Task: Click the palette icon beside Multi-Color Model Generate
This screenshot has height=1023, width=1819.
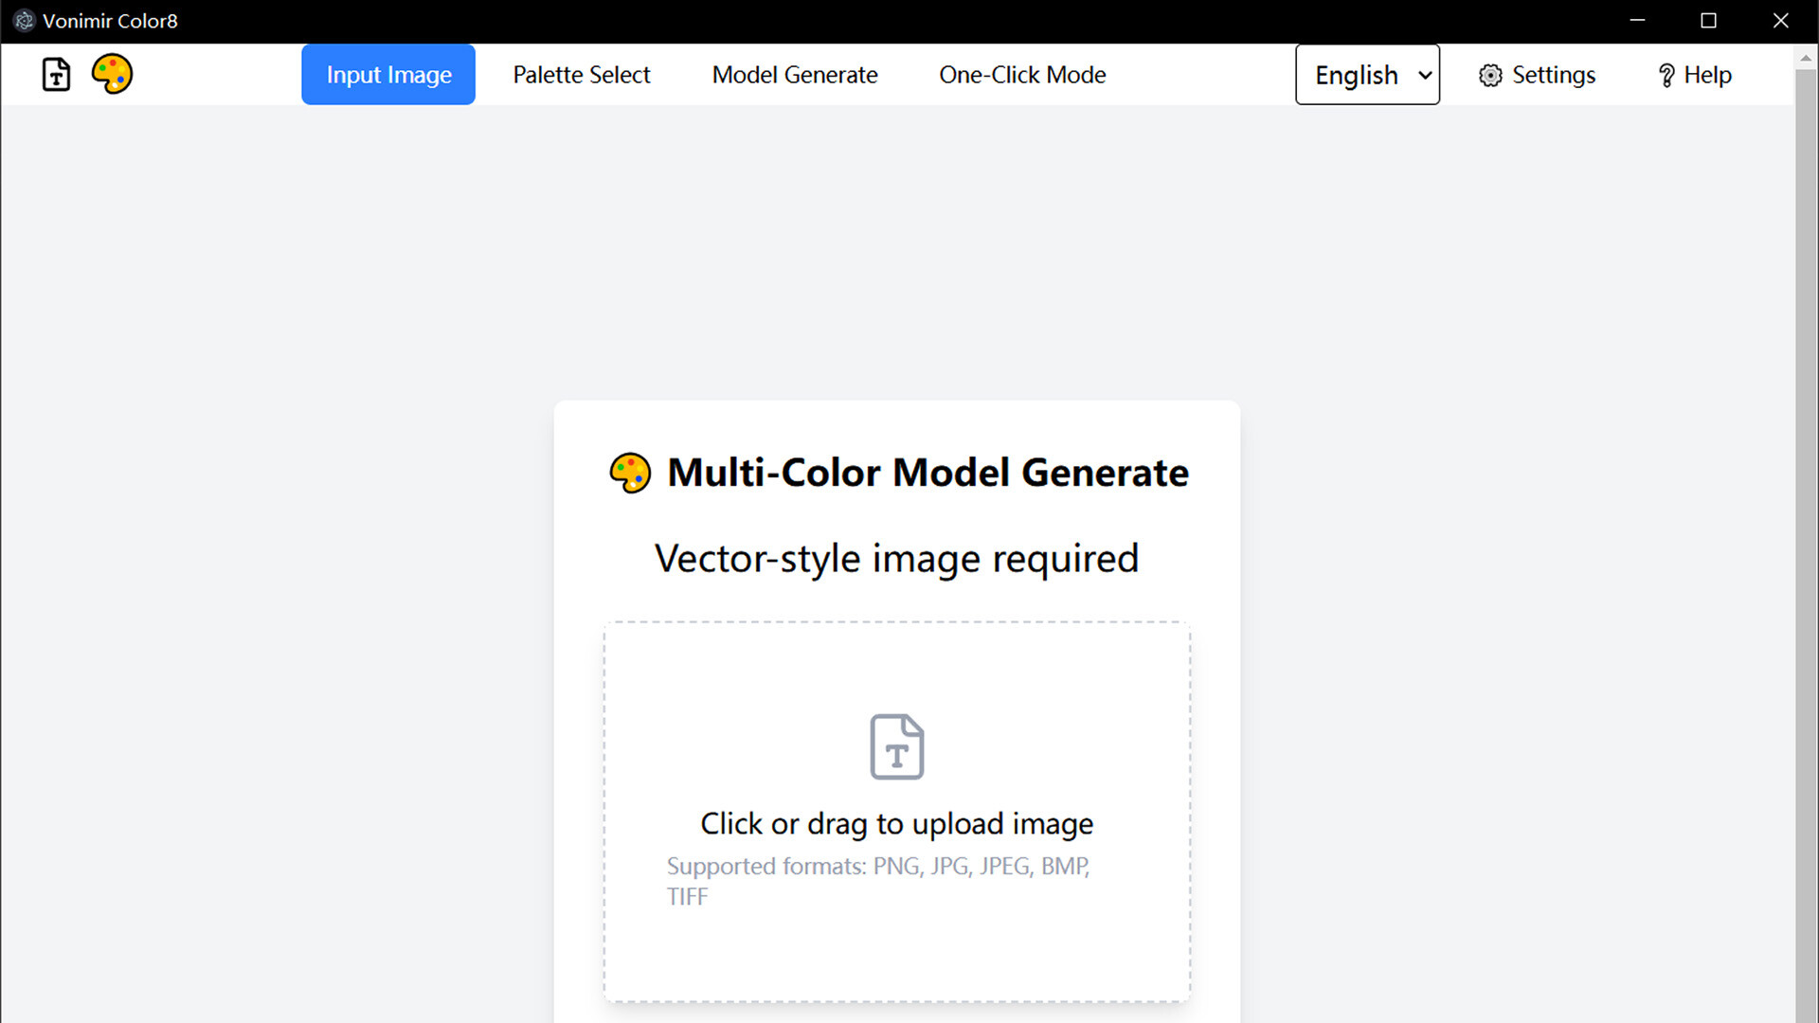Action: [630, 473]
